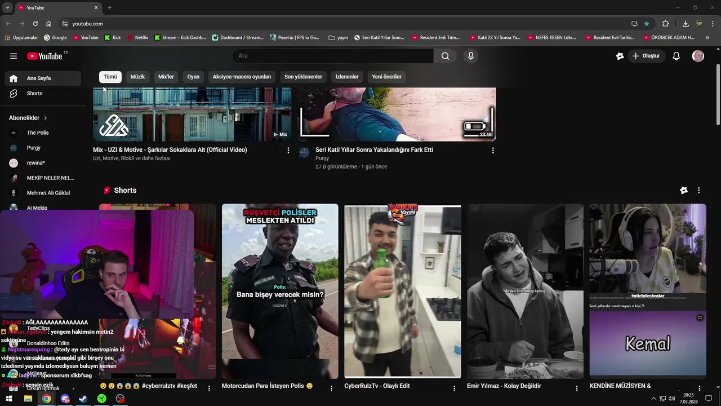Screen dimensions: 721x406
Task: Open yayın bookmarks folder
Action: (x=338, y=38)
